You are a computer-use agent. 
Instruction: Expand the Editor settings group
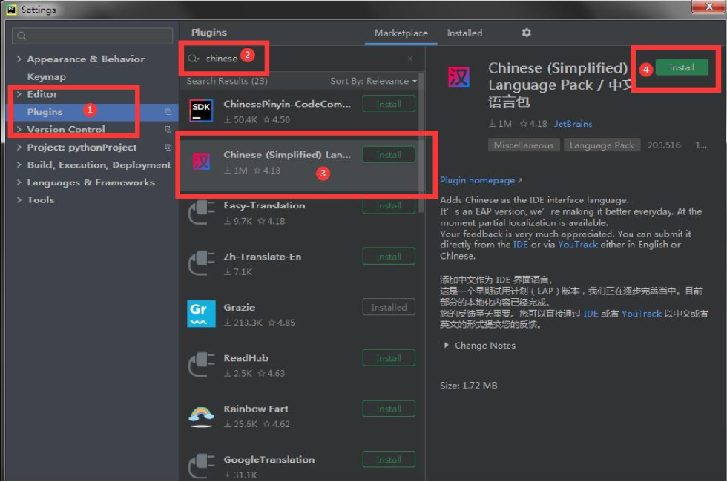[19, 94]
